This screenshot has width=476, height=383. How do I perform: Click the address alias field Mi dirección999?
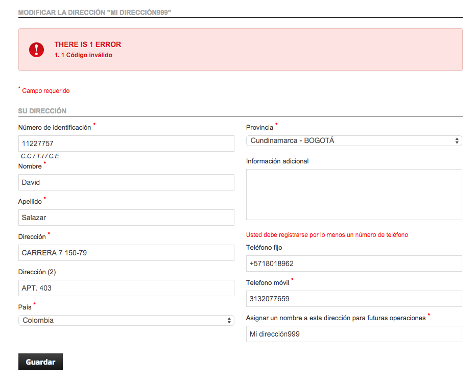pos(354,334)
